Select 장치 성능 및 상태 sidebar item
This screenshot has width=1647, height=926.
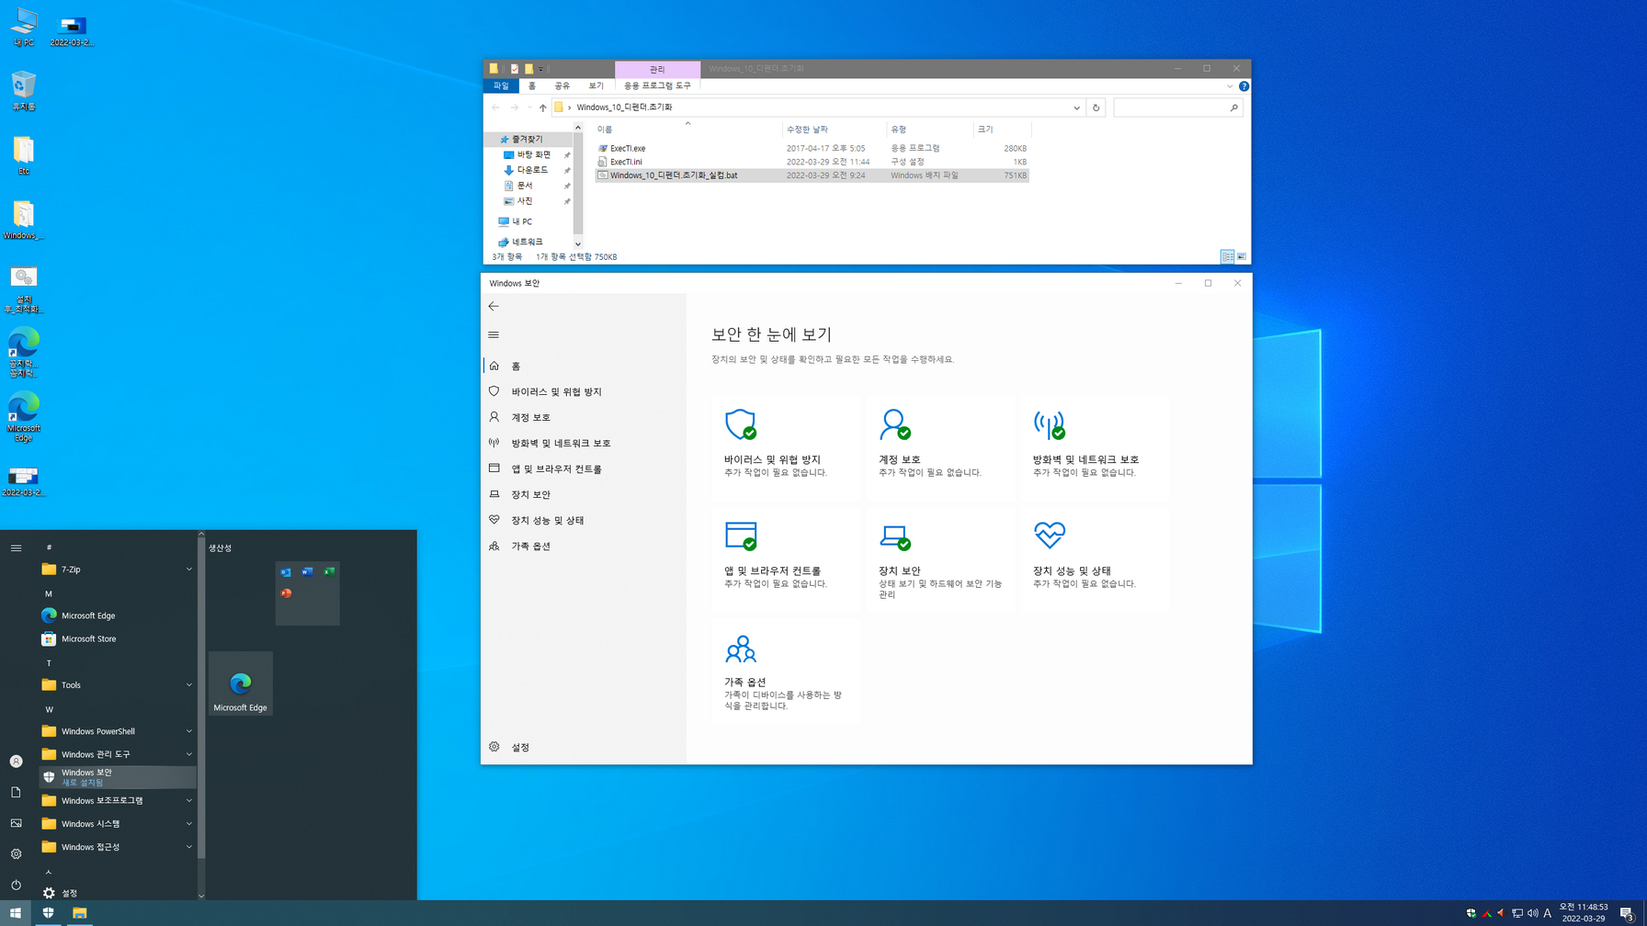click(x=584, y=520)
